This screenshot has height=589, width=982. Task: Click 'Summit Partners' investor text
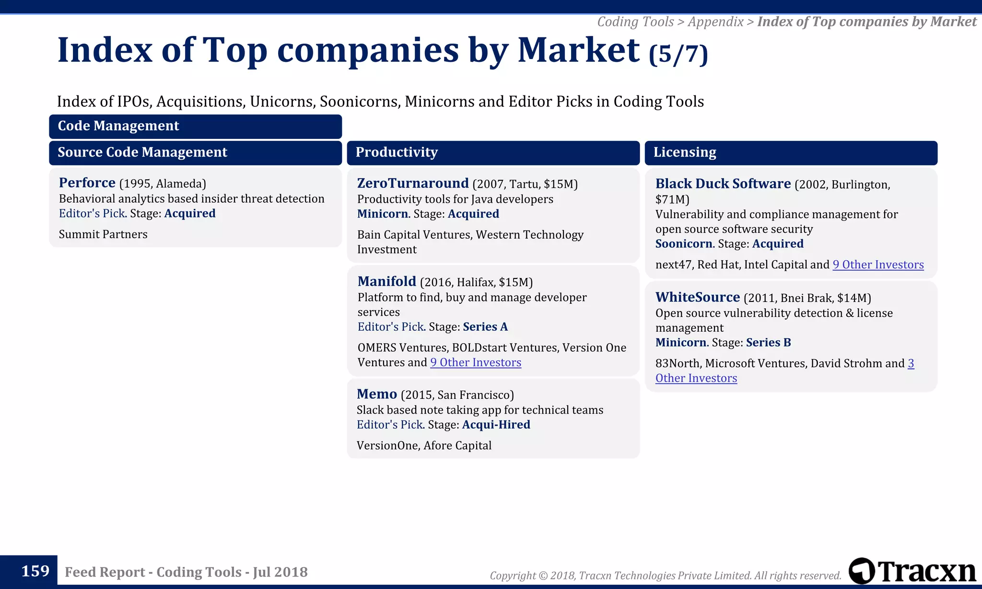(103, 234)
